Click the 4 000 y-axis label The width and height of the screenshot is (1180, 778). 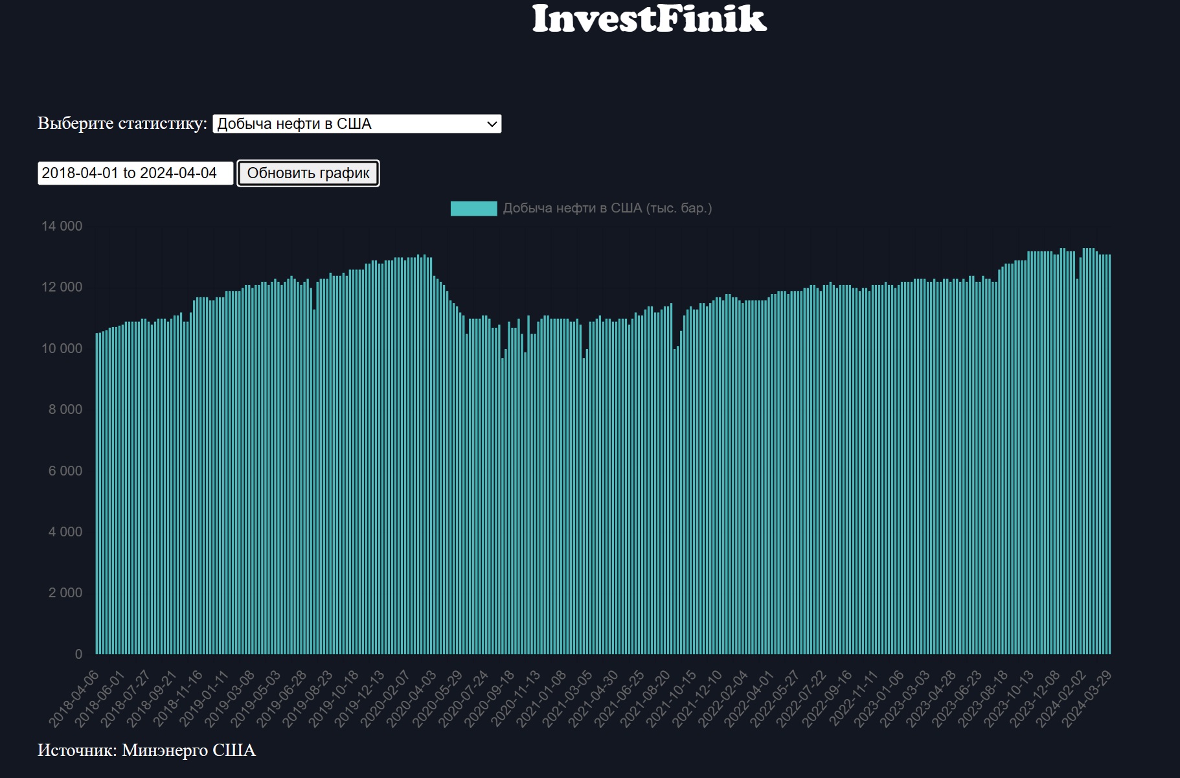click(x=65, y=532)
